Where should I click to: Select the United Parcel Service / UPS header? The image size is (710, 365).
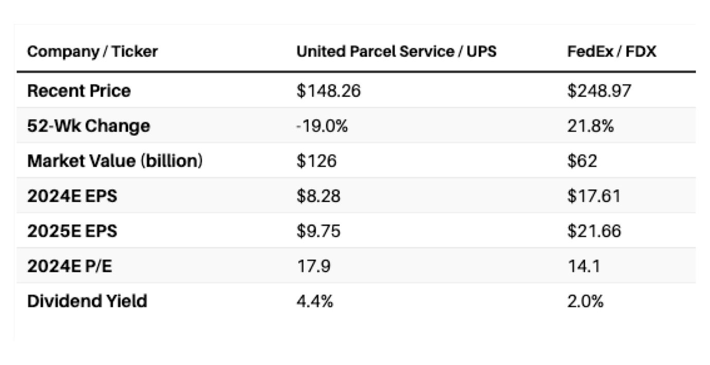click(x=396, y=51)
